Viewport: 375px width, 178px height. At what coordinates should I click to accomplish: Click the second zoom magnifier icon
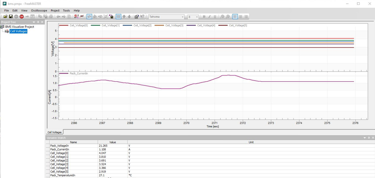95,17
